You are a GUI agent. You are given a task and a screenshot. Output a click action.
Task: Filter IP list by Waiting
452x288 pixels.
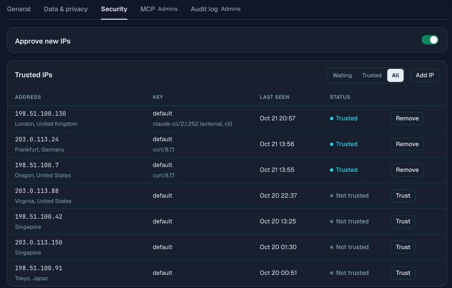click(x=342, y=75)
